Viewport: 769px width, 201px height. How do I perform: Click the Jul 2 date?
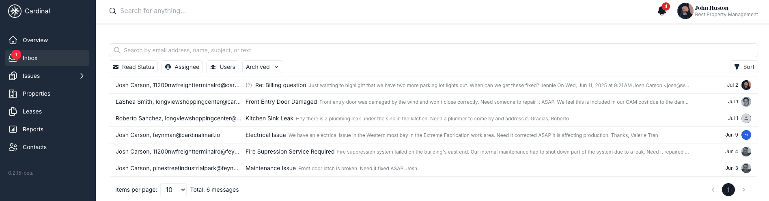[x=732, y=85]
